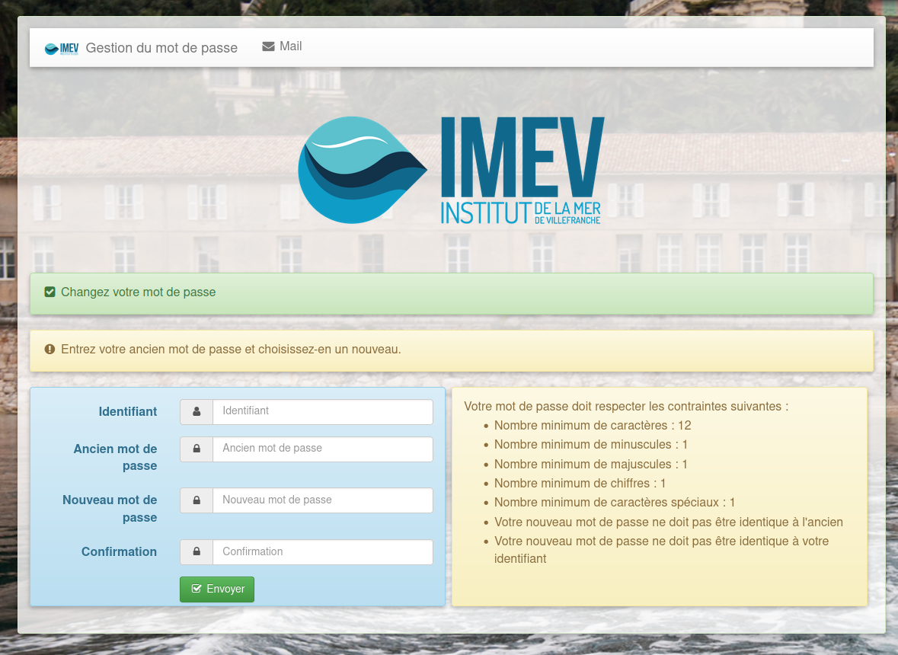The image size is (898, 655).
Task: Submit the form with the Envoyer button
Action: [217, 589]
